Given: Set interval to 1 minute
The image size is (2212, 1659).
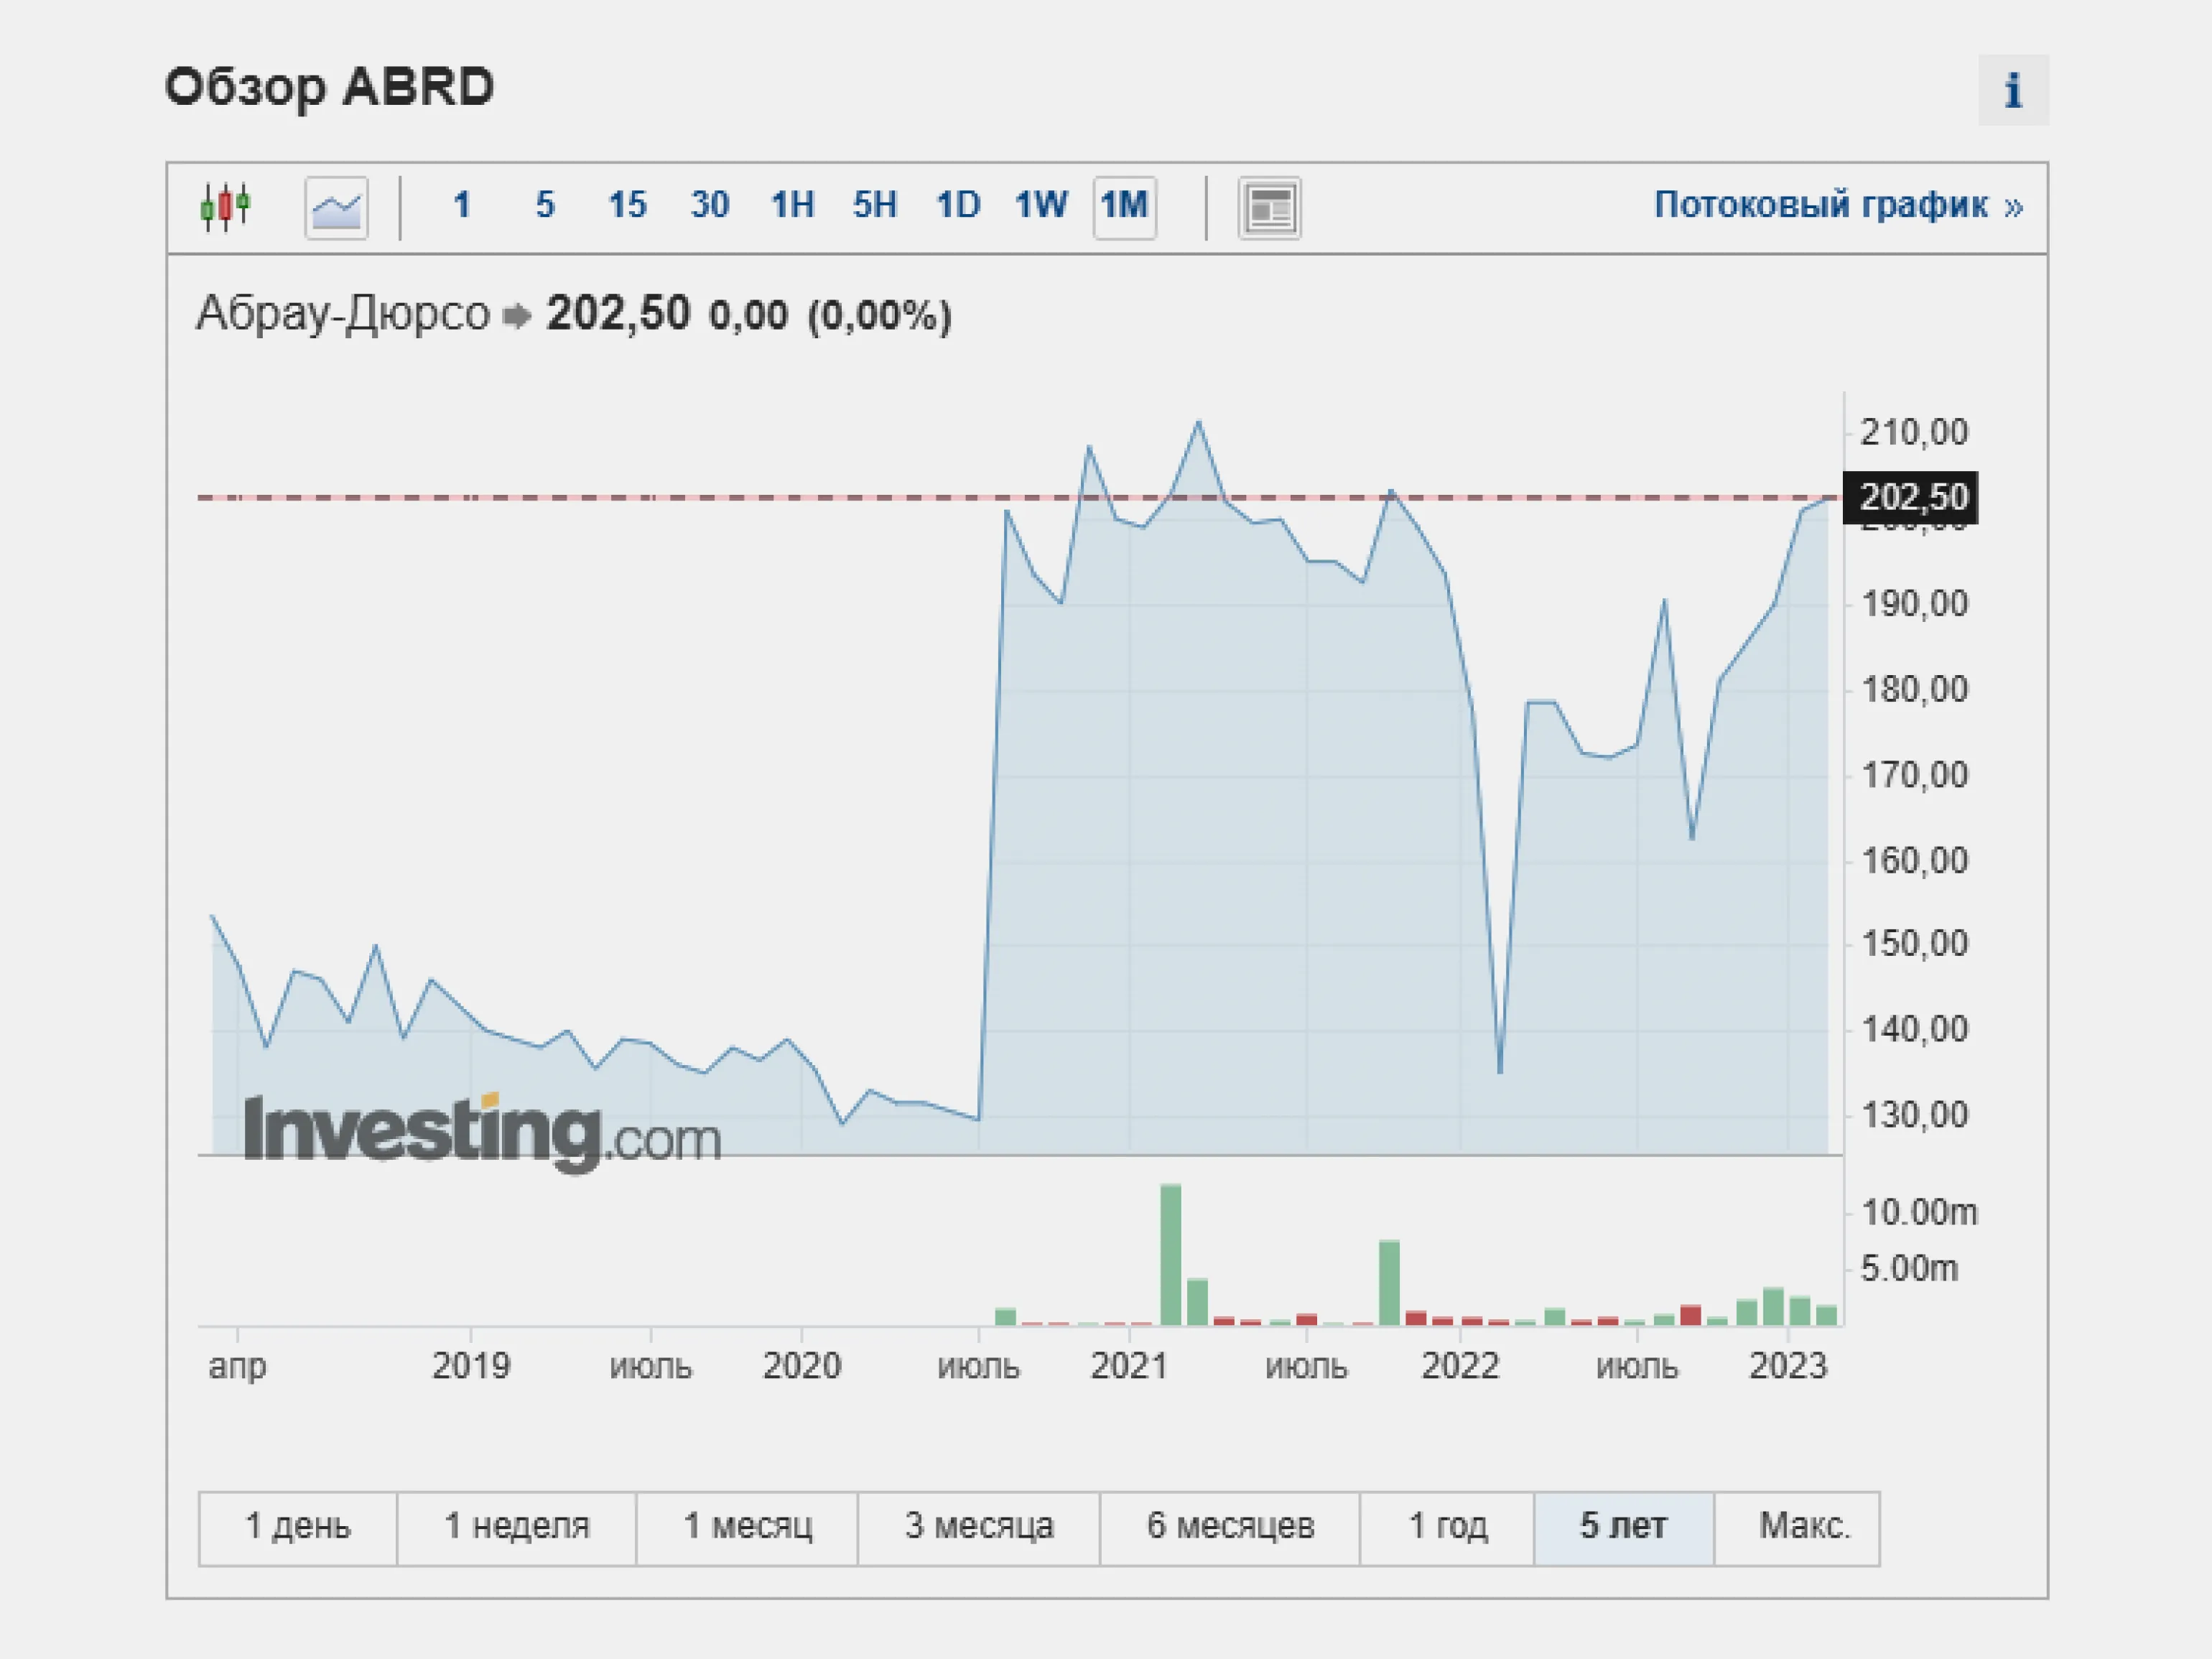Looking at the screenshot, I should tap(461, 206).
